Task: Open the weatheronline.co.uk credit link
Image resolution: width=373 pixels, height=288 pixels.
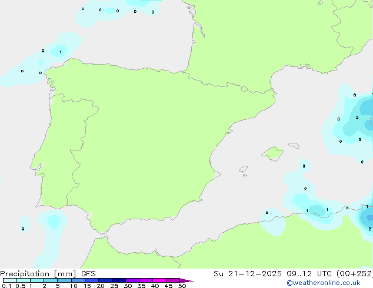Action: pos(324,283)
